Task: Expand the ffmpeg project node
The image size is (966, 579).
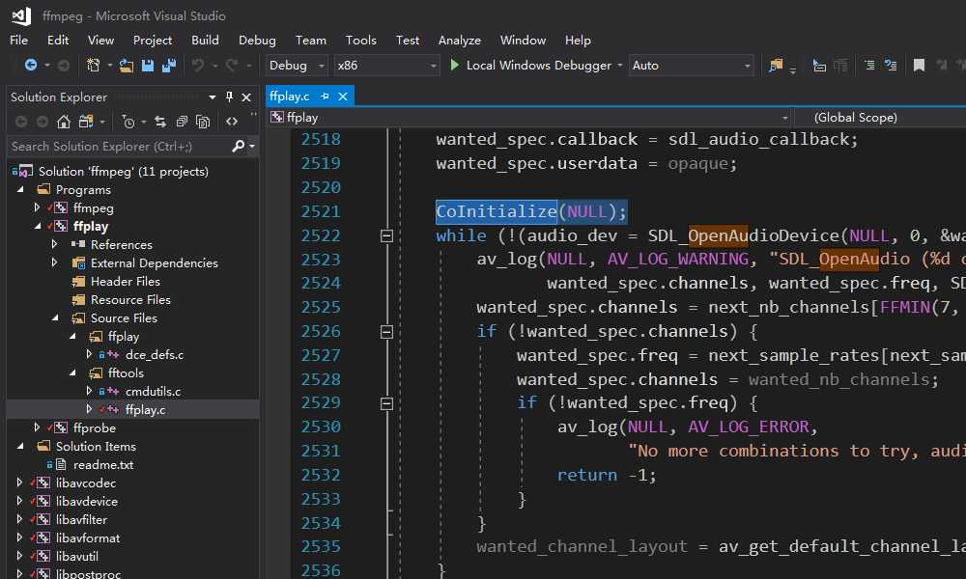Action: 37,207
